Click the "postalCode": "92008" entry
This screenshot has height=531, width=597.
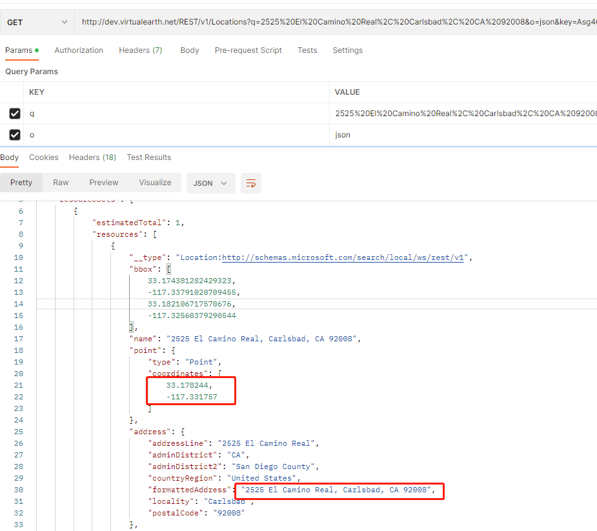click(x=196, y=513)
